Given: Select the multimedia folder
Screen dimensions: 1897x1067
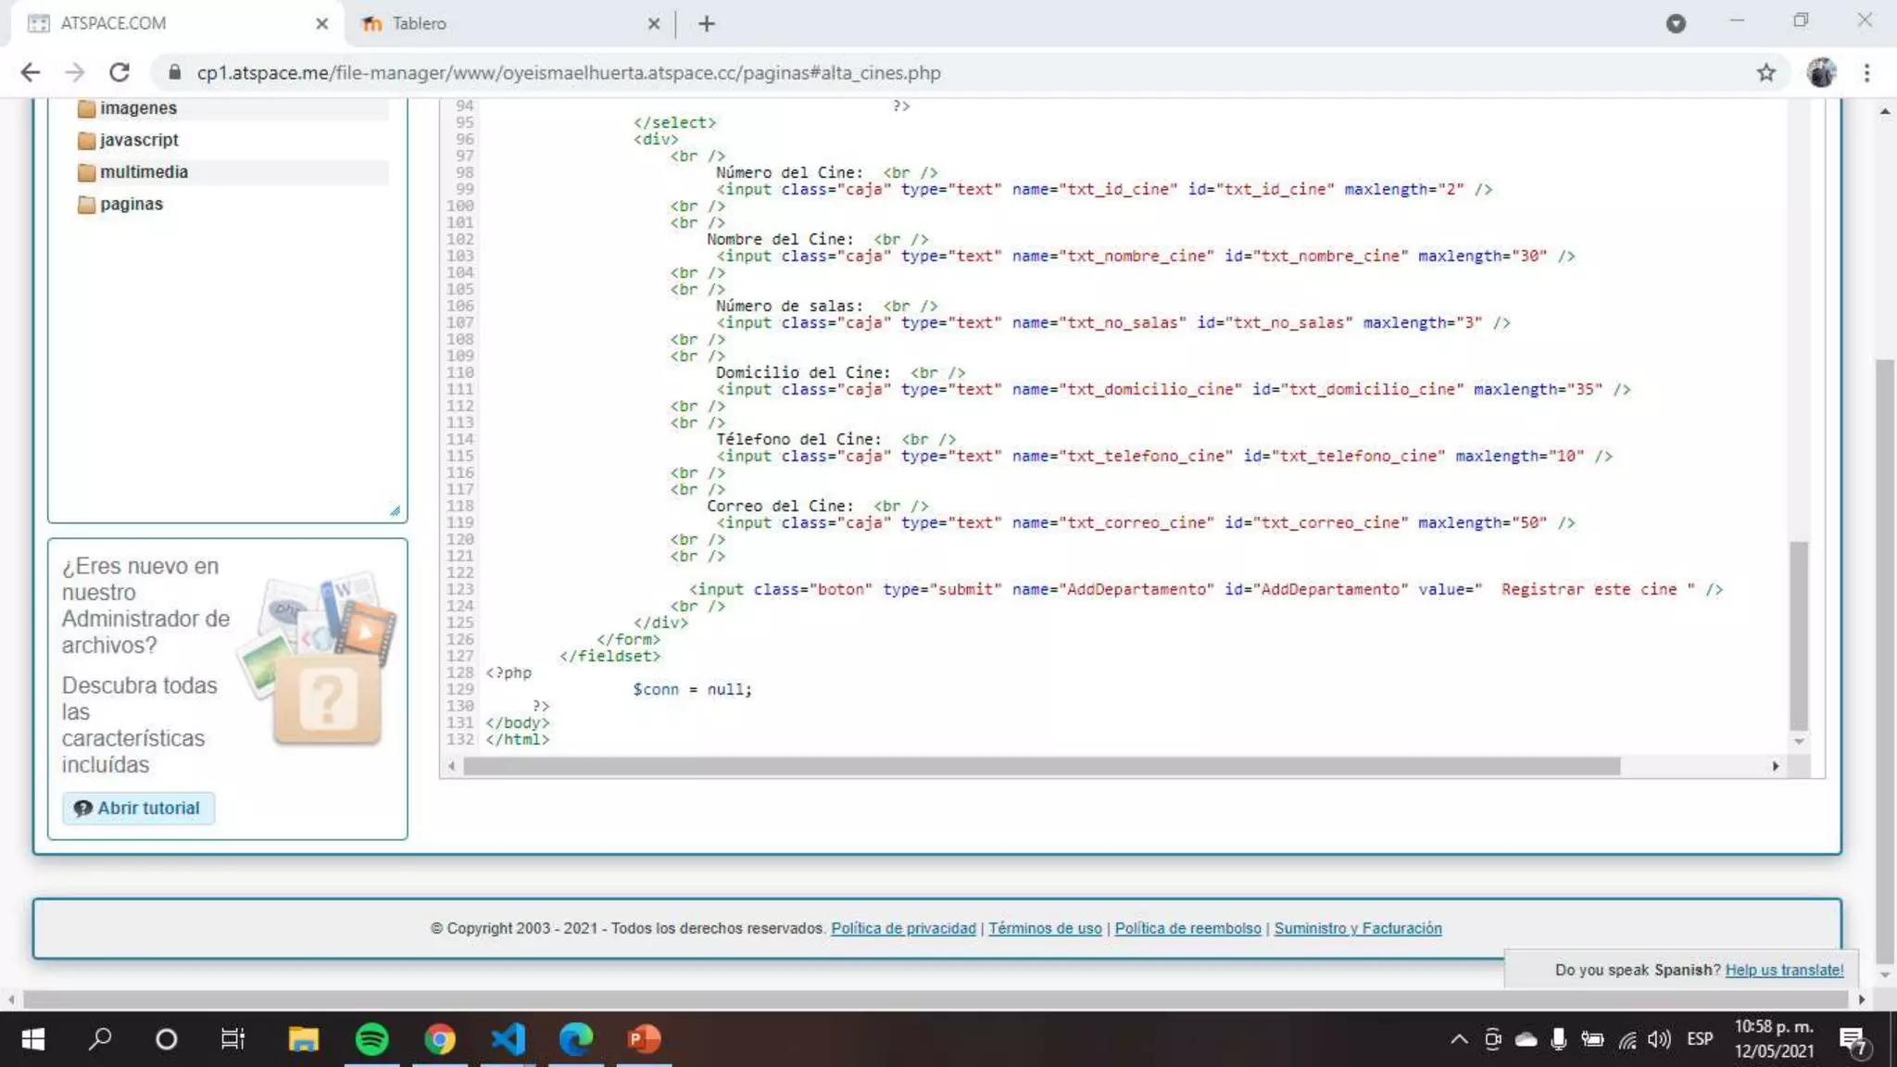Looking at the screenshot, I should click(x=144, y=172).
